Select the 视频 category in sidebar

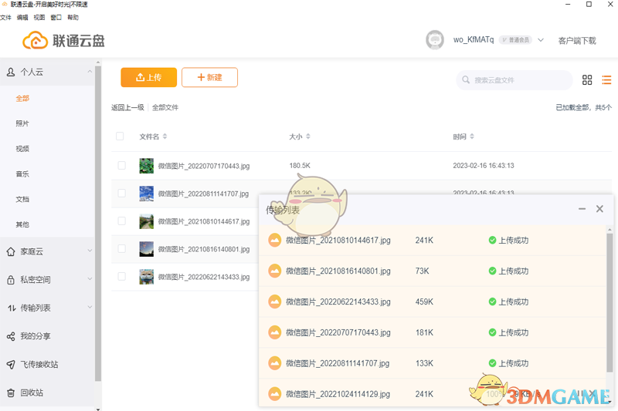[x=22, y=149]
